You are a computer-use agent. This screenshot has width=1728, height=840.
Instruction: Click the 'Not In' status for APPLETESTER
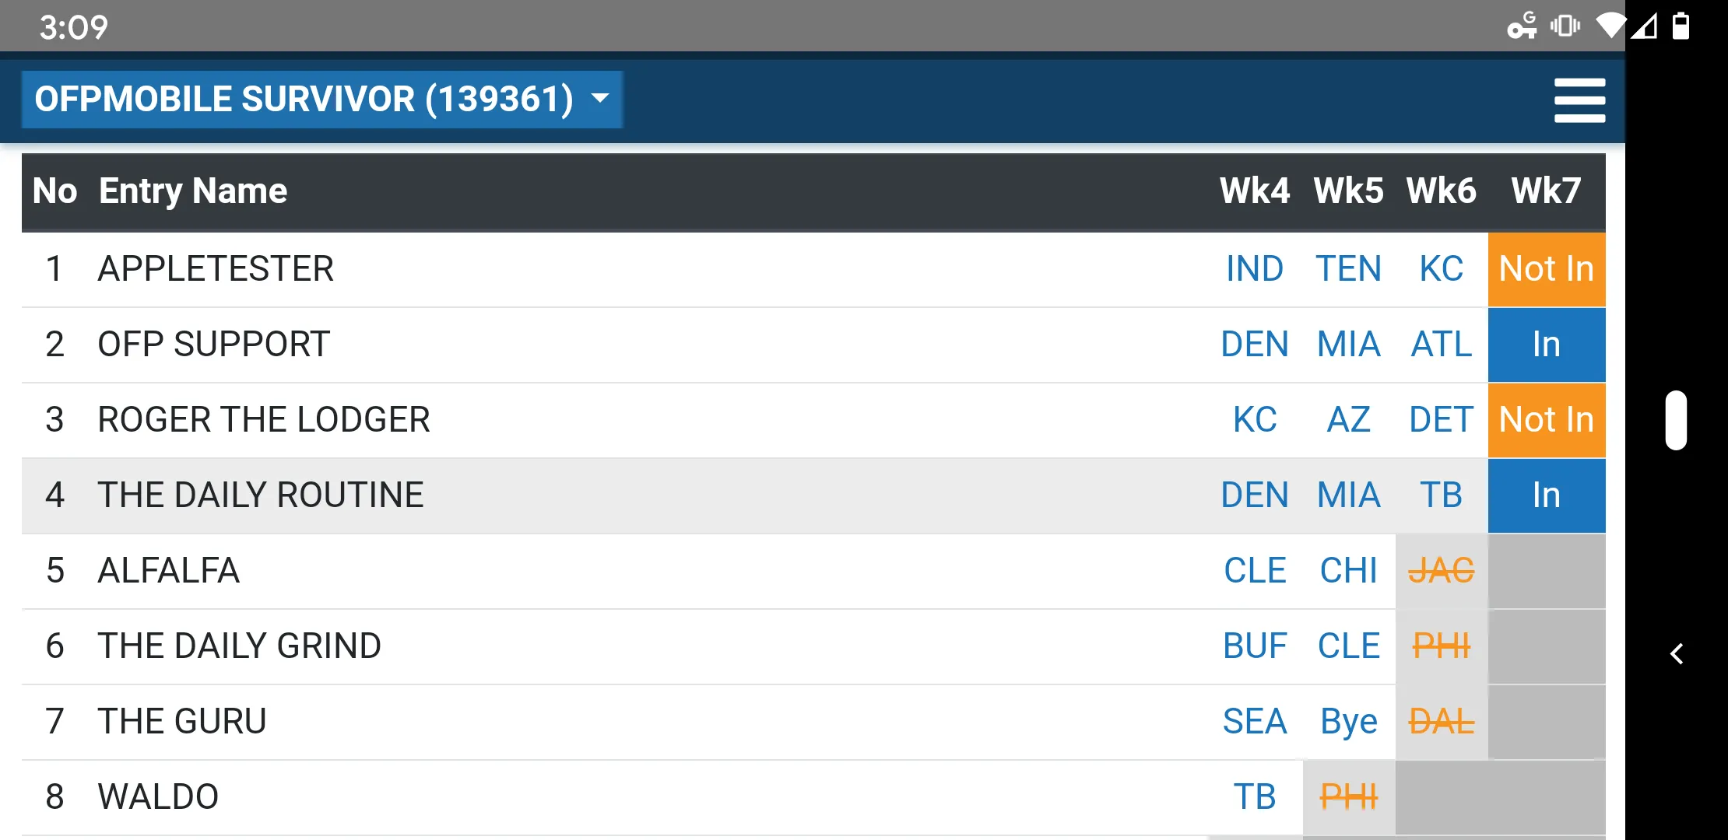(x=1548, y=270)
